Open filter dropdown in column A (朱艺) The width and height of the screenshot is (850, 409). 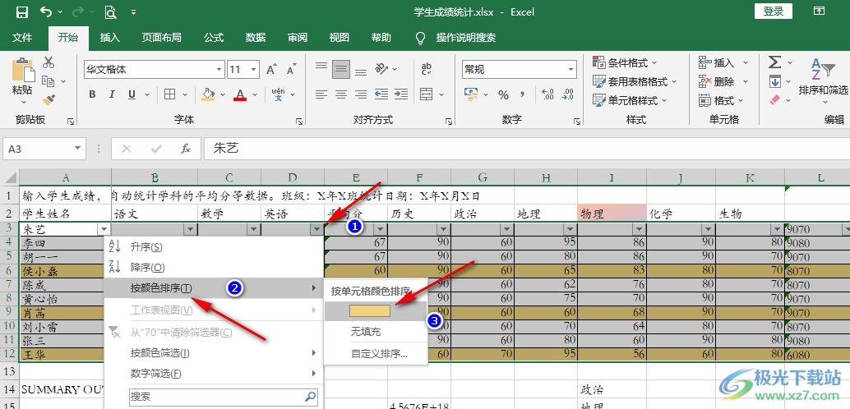(104, 229)
